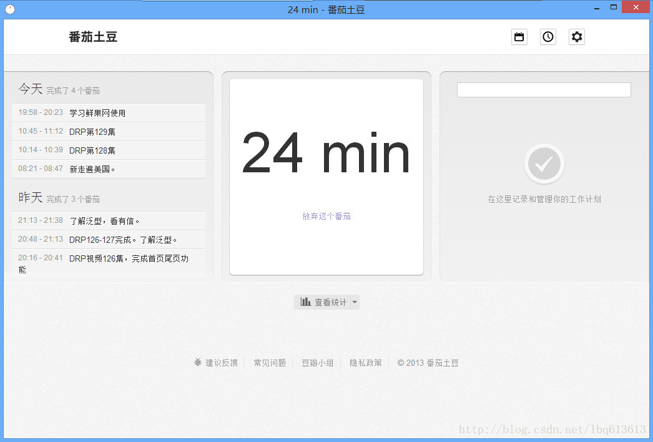Open the 常见问题 link

coord(270,363)
